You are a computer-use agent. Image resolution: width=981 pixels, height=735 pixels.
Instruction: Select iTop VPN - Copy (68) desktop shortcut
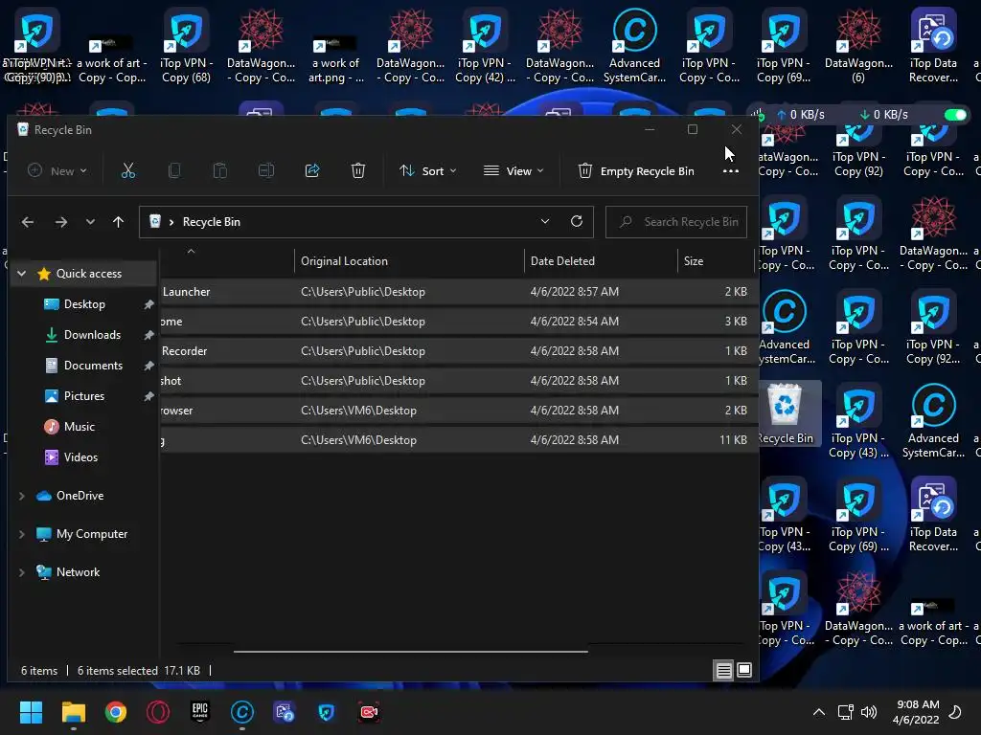pos(186,46)
